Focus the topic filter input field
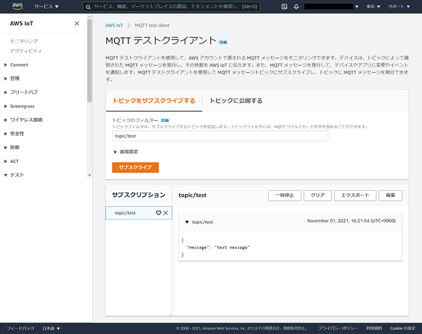This screenshot has height=334, width=422. click(220, 136)
